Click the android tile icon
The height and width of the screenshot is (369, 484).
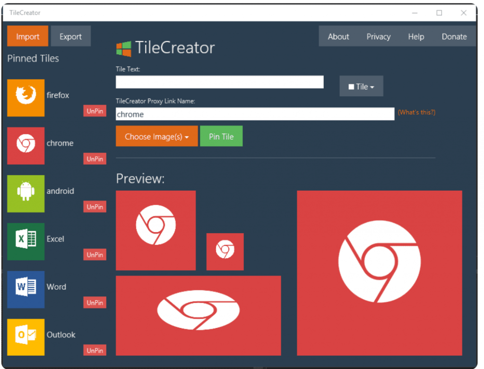coord(26,193)
